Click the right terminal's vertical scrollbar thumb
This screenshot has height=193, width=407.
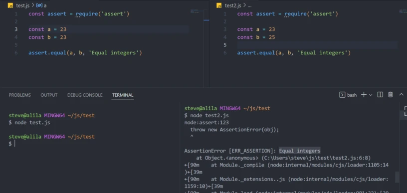397,177
